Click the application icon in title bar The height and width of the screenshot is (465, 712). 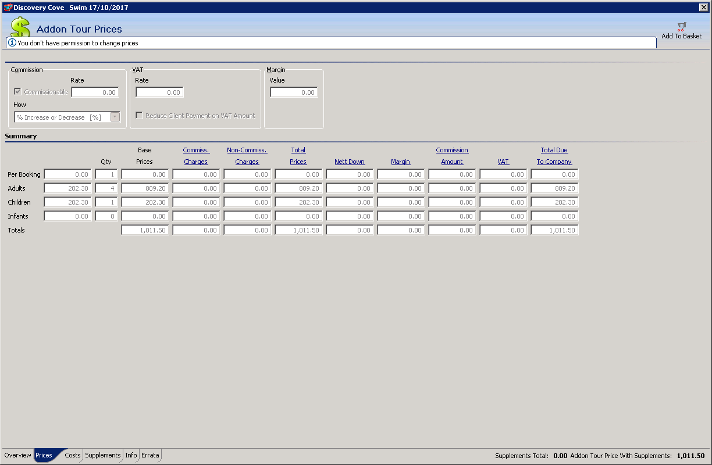click(x=8, y=8)
